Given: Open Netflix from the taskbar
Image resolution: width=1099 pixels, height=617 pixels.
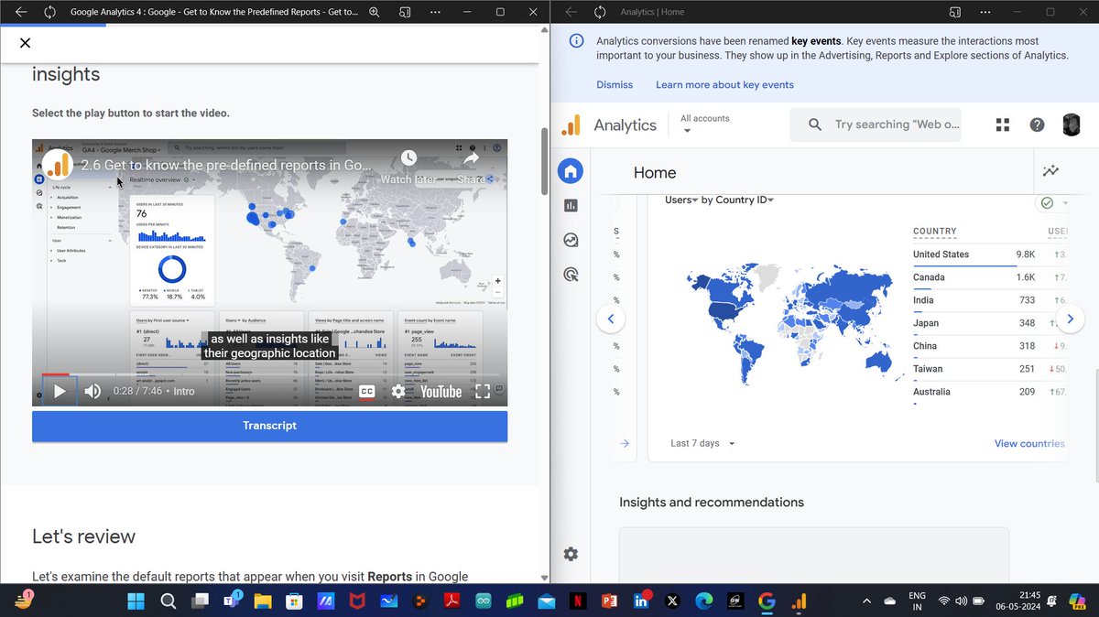Looking at the screenshot, I should click(x=578, y=601).
